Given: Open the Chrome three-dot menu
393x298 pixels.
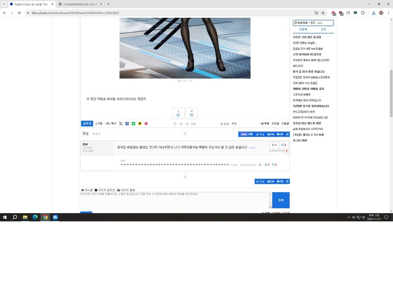Looking at the screenshot, I should 389,13.
